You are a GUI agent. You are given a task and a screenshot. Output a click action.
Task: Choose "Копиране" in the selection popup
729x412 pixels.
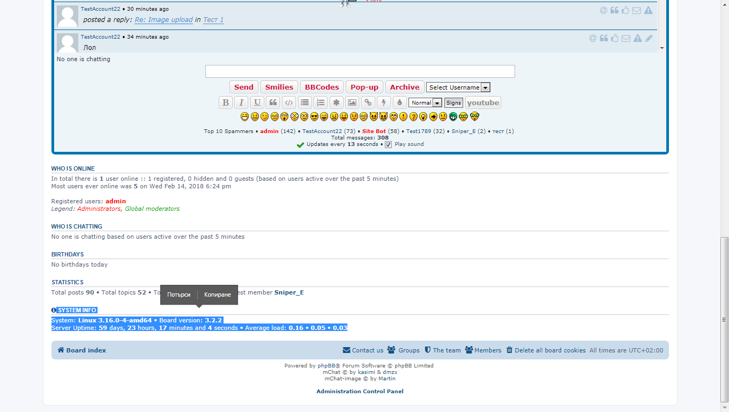point(218,295)
